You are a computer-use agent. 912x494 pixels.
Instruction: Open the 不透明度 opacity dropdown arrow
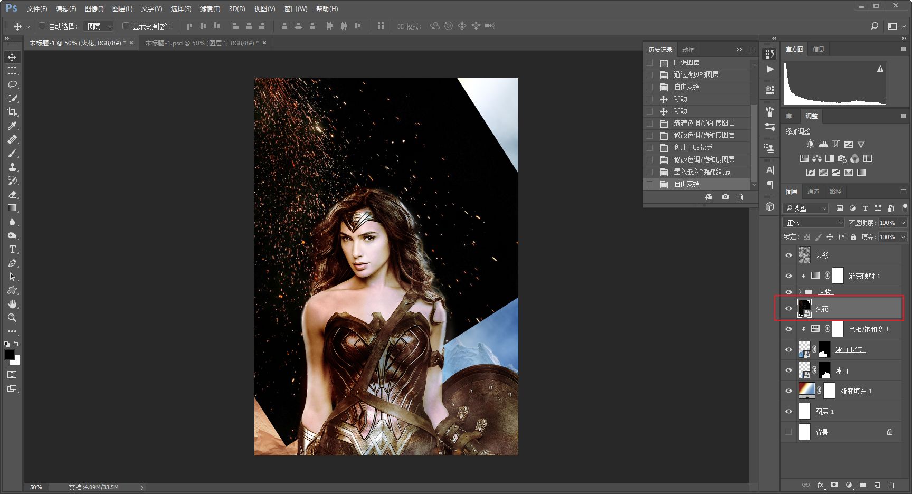pyautogui.click(x=904, y=223)
